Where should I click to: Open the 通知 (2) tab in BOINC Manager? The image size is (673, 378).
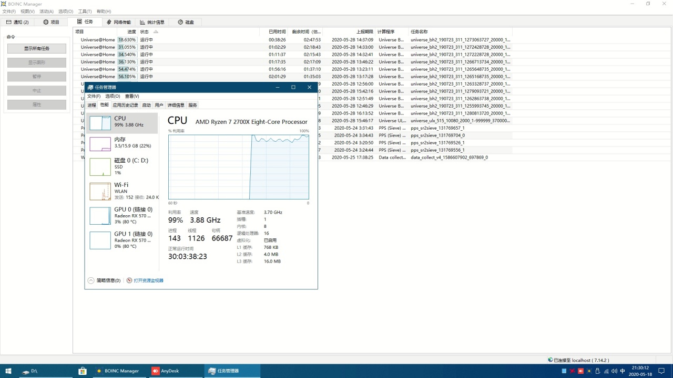coord(18,22)
